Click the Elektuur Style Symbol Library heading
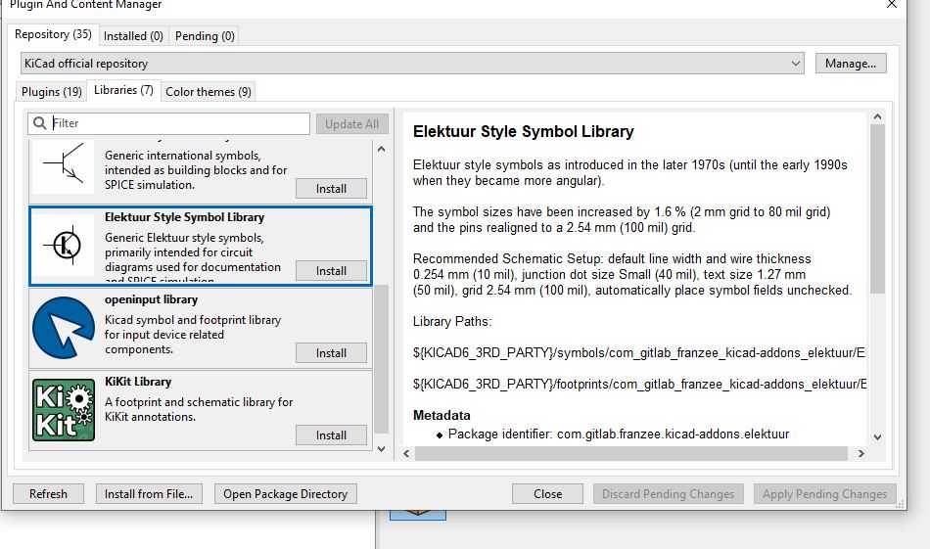This screenshot has width=930, height=549. pos(523,131)
